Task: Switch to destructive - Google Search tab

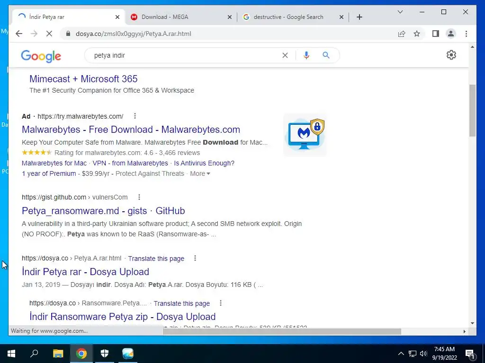Action: 293,17
